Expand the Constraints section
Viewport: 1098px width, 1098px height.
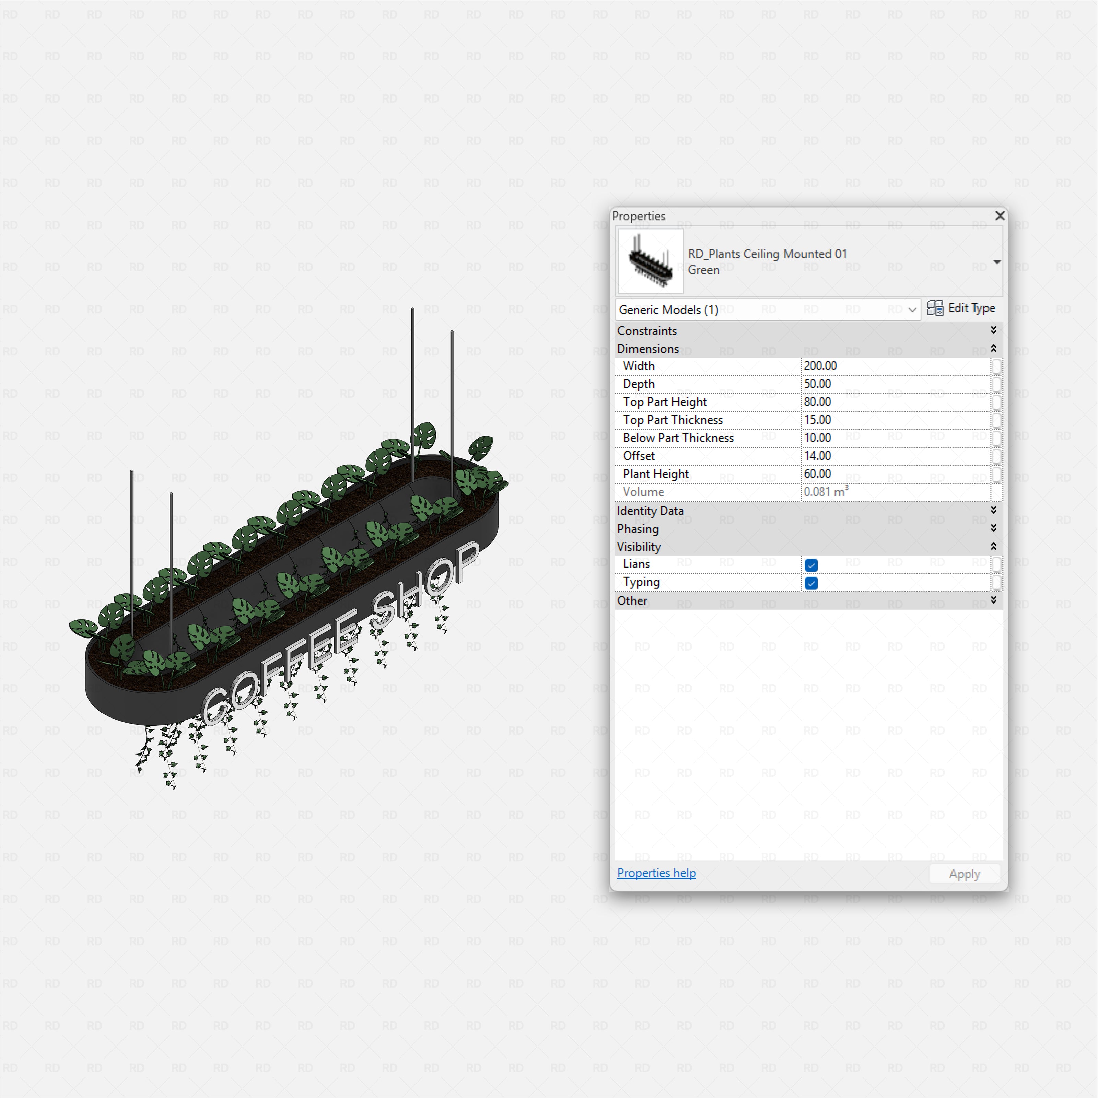(993, 330)
